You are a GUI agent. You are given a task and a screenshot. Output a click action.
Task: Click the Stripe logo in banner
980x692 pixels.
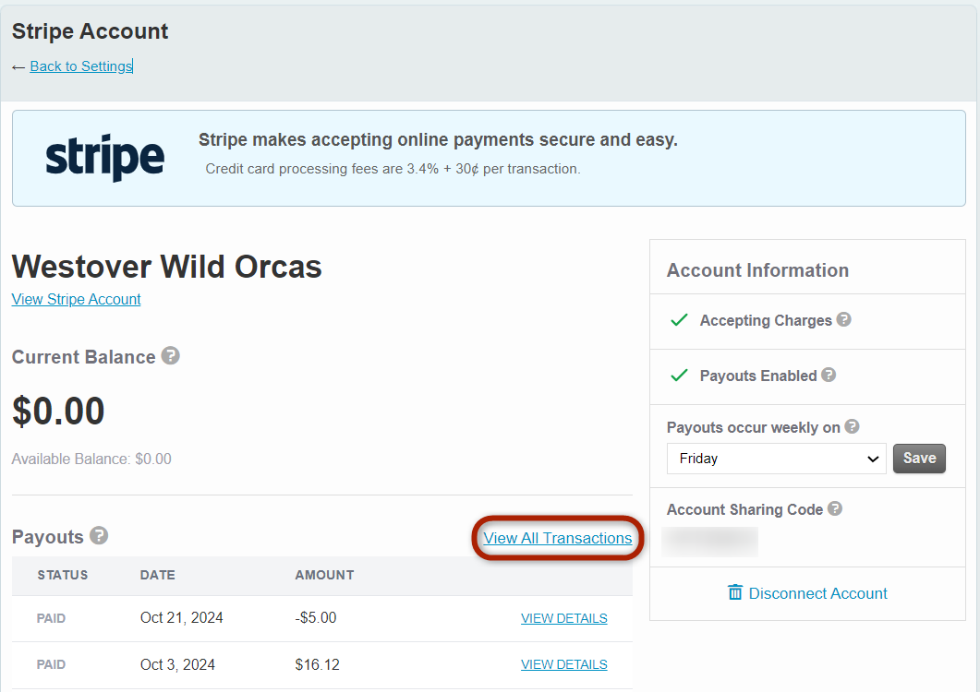point(105,158)
